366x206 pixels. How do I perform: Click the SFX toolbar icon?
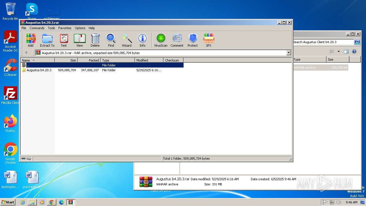209,40
